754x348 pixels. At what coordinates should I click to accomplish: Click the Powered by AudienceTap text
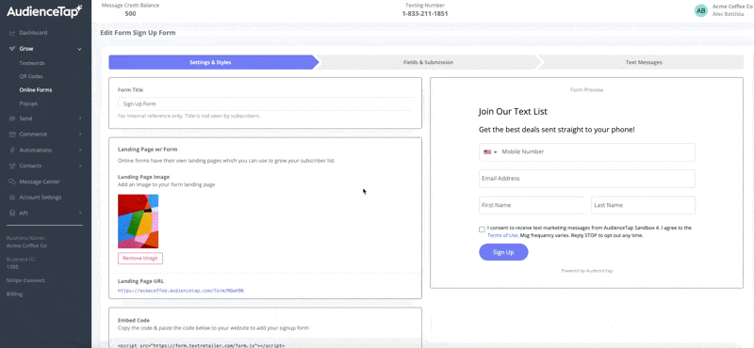[586, 271]
